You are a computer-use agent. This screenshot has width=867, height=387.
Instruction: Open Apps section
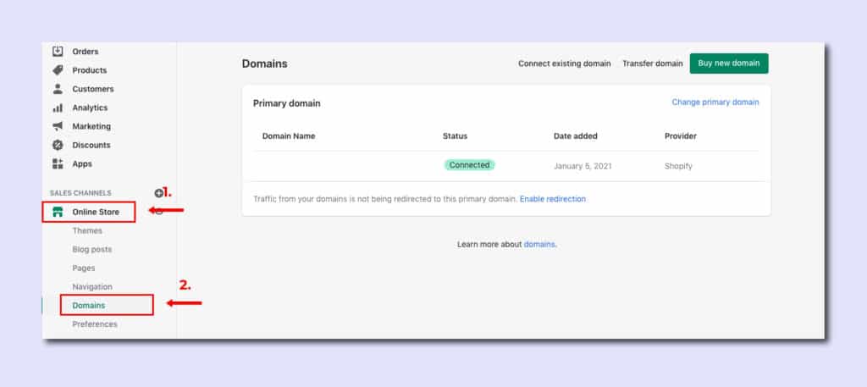coord(82,163)
